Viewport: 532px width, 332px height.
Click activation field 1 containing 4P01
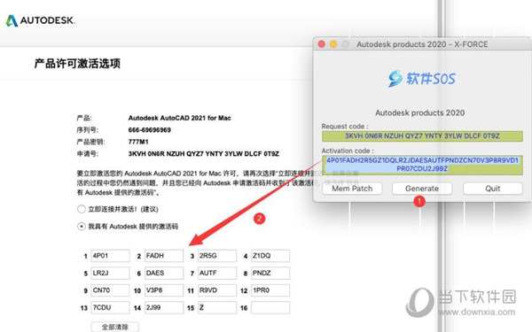pos(110,256)
